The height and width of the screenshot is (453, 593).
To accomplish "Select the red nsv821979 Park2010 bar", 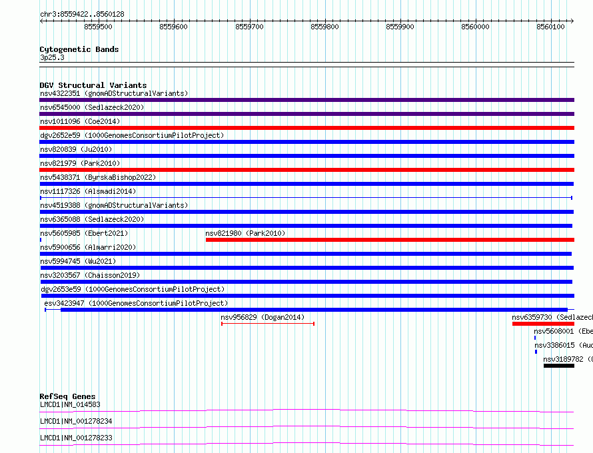I will 306,170.
